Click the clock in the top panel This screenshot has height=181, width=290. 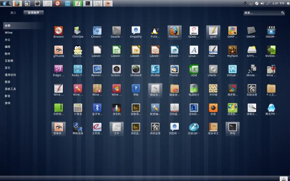point(278,3)
